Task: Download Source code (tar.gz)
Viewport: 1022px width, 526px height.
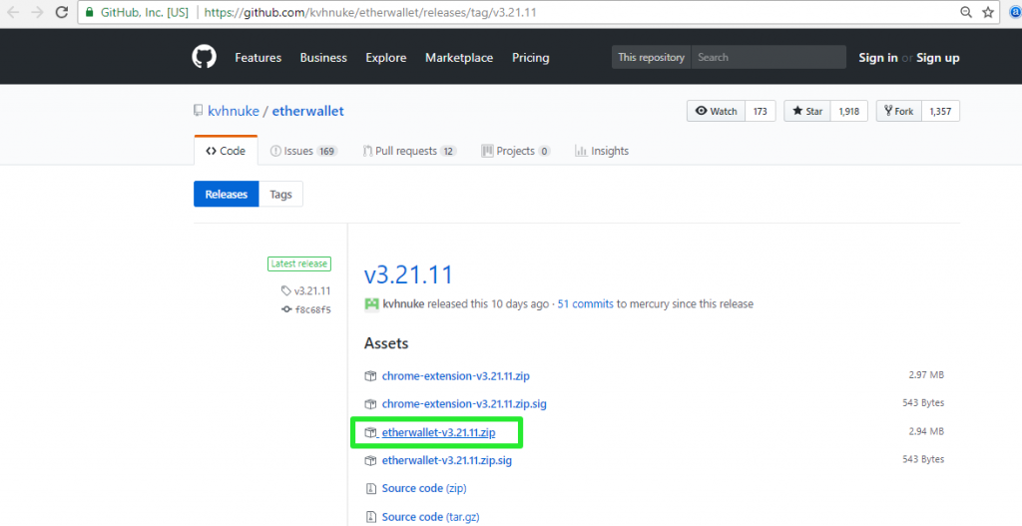Action: click(x=430, y=517)
